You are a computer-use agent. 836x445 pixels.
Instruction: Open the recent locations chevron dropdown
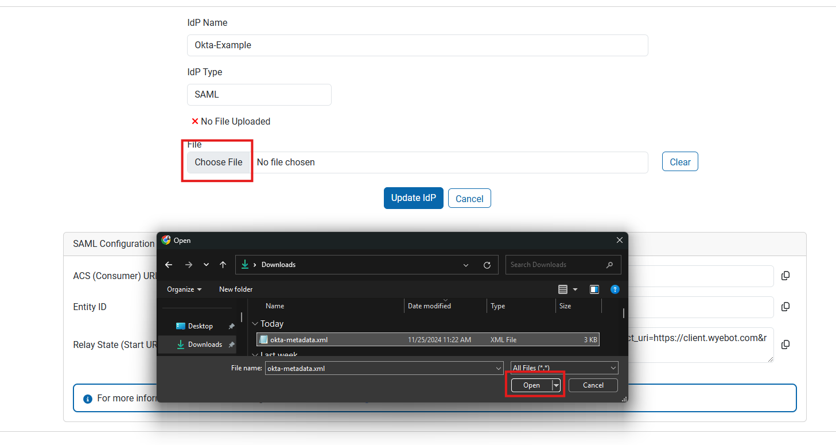click(x=206, y=265)
